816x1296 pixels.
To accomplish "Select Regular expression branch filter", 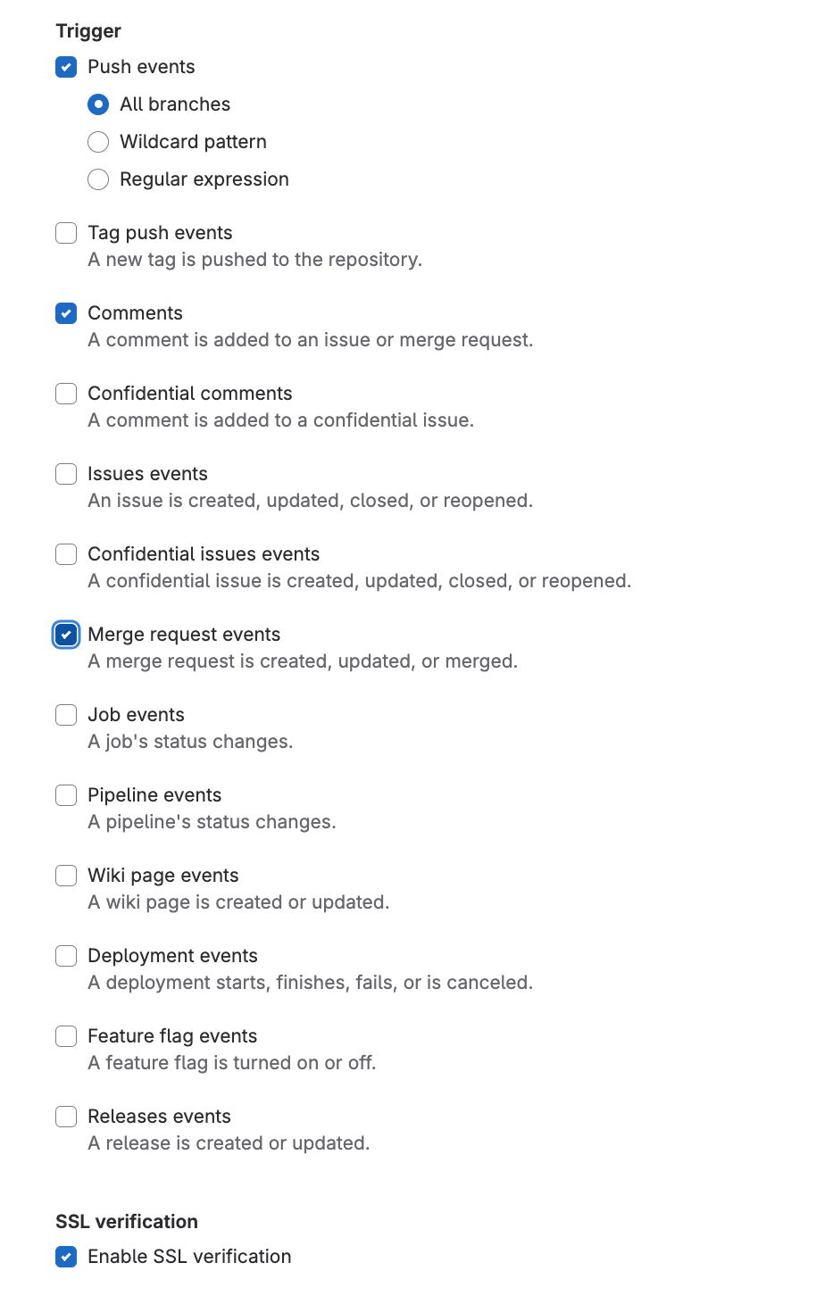I will [x=98, y=179].
